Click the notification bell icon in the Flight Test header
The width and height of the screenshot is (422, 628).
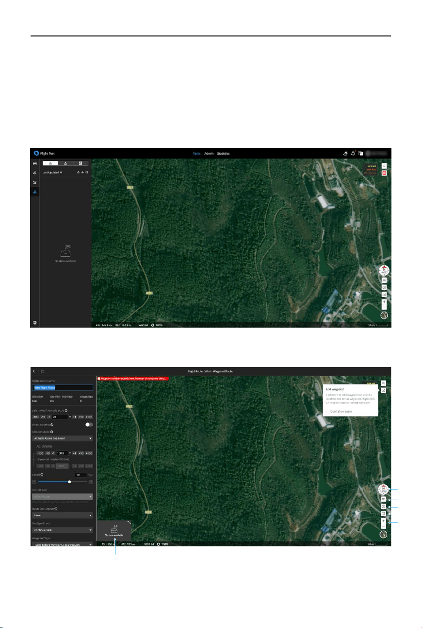pos(353,153)
